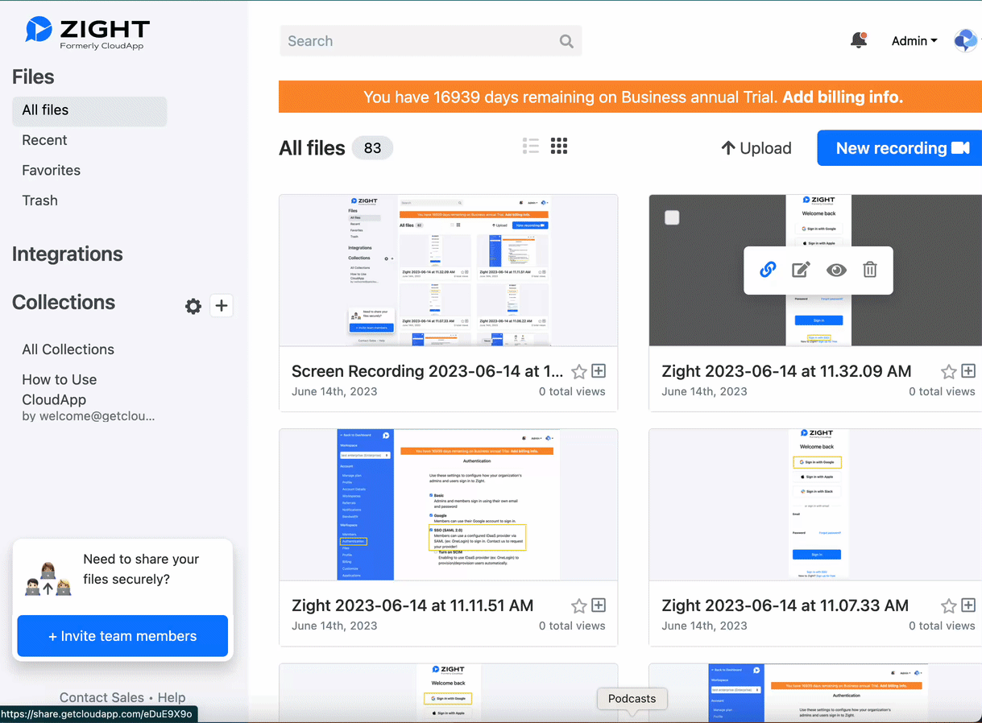Viewport: 982px width, 723px height.
Task: Open Favorites section
Action: (51, 170)
